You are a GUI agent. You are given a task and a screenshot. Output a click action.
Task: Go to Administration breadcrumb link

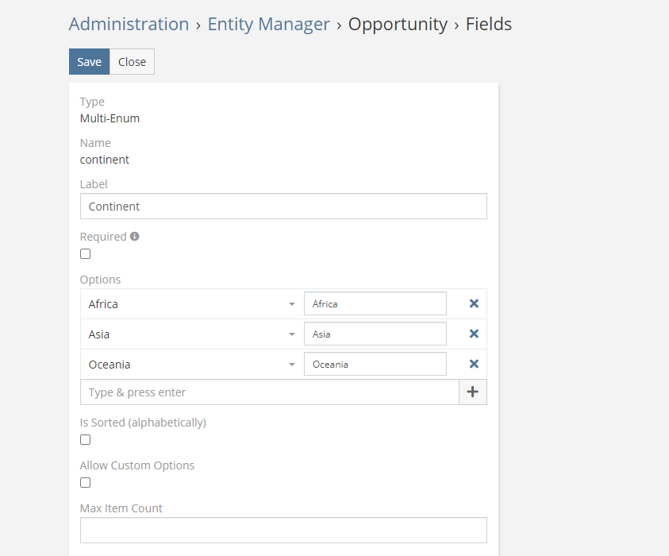[129, 24]
